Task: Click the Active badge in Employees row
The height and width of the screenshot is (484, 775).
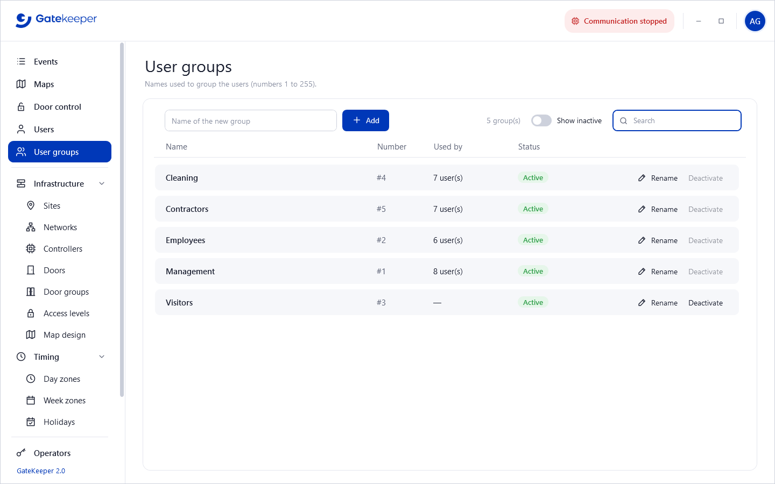Action: point(533,240)
